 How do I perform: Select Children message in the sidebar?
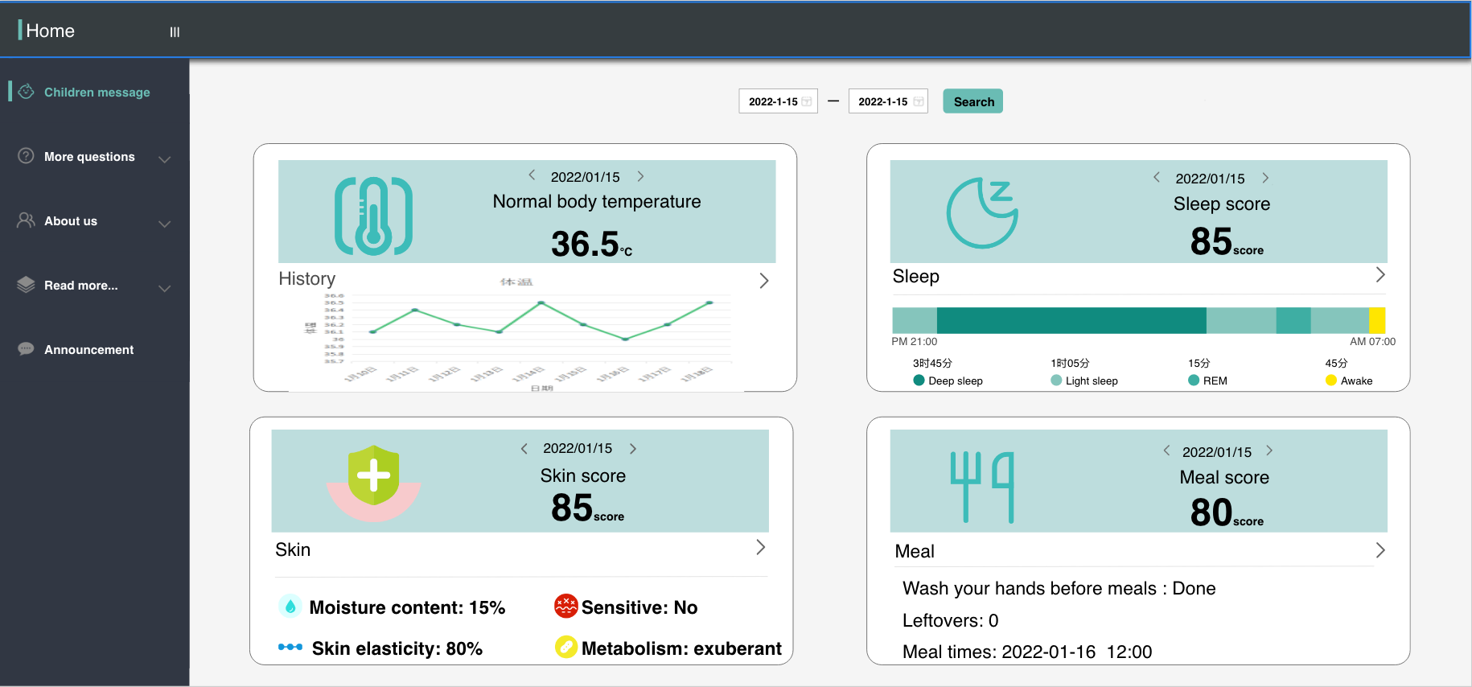[97, 93]
